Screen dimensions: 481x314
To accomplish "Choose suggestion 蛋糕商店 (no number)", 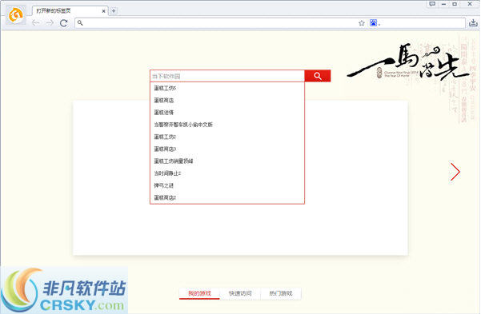I will pyautogui.click(x=227, y=100).
